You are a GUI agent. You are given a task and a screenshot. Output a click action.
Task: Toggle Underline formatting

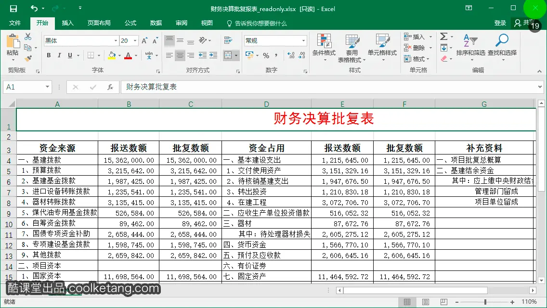tap(70, 55)
